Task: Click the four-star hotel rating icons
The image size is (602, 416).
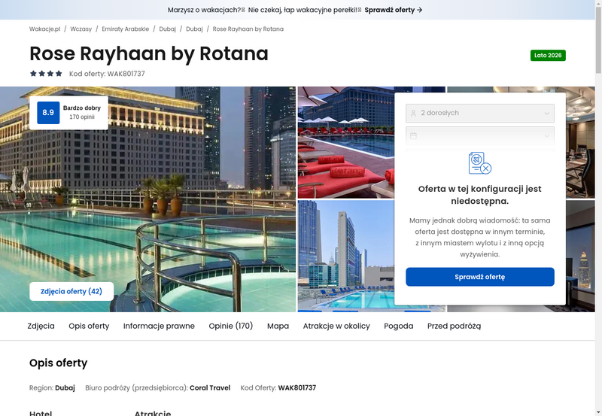Action: click(x=46, y=74)
